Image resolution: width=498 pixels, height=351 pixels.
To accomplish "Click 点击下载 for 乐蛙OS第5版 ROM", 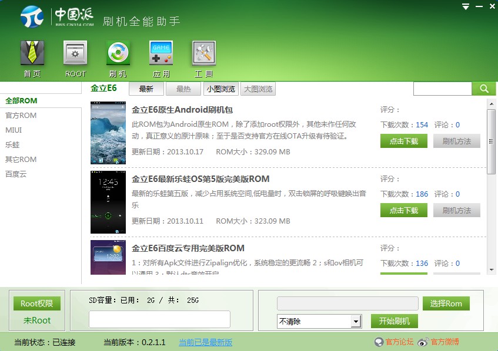I will tap(404, 210).
